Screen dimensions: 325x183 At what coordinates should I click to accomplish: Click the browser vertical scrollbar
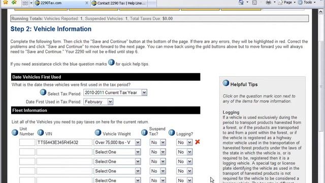click(x=321, y=85)
